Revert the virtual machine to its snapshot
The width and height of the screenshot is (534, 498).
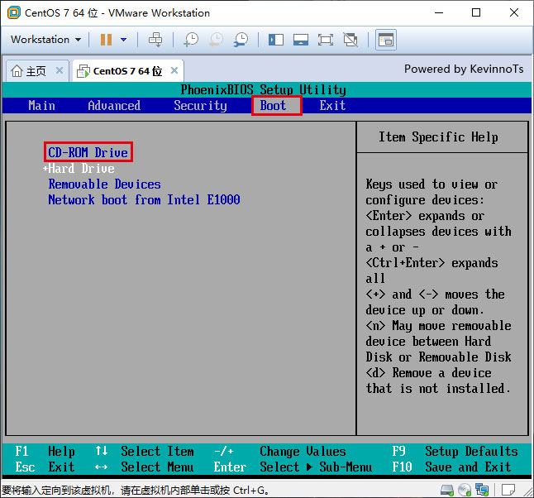coord(217,40)
